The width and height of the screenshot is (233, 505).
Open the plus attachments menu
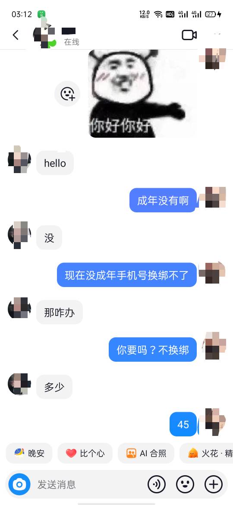coord(214,484)
